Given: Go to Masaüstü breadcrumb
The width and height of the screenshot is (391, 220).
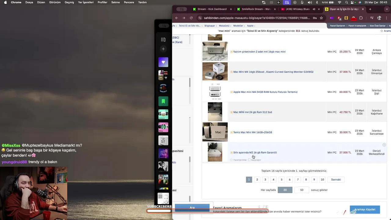Looking at the screenshot, I should (x=224, y=26).
